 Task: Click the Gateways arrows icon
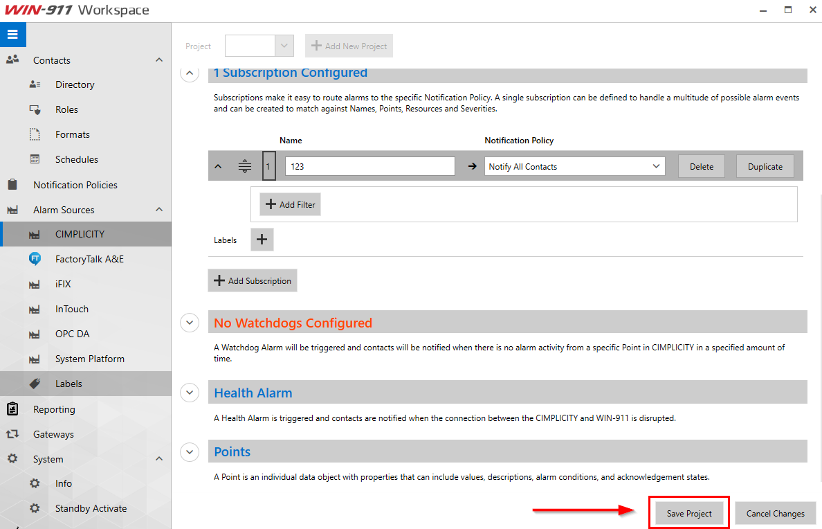pyautogui.click(x=12, y=434)
